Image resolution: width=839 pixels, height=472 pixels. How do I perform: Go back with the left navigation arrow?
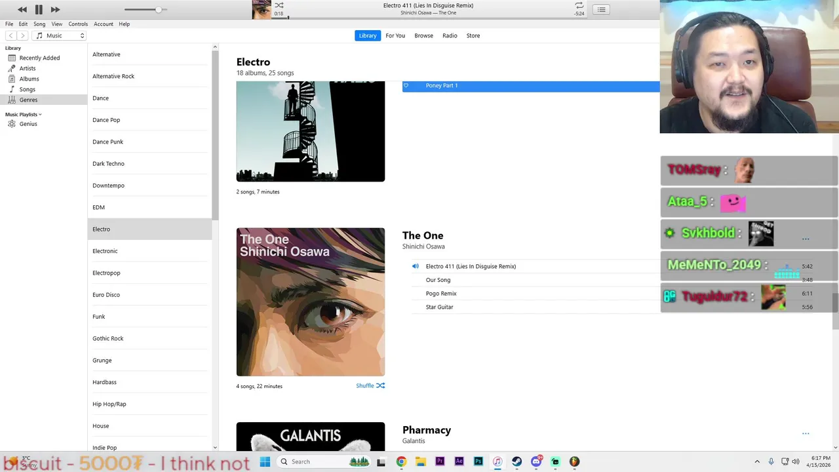(x=11, y=35)
